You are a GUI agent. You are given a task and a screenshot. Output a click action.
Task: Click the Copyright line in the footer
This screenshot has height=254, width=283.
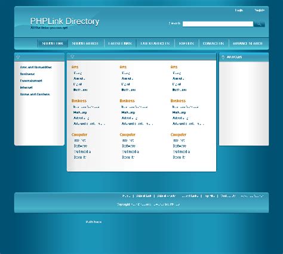tap(148, 205)
